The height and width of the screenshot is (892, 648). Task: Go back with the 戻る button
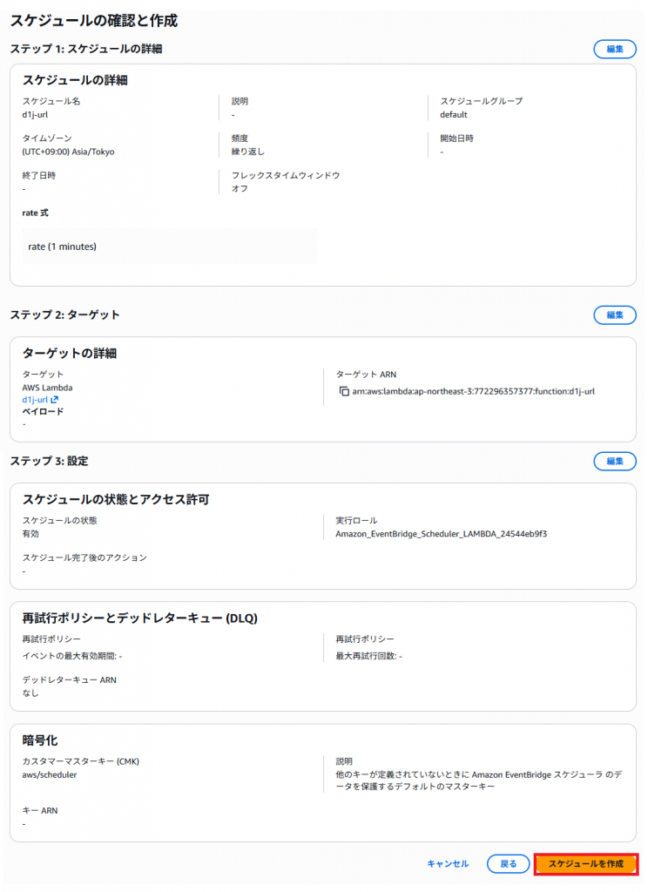(508, 863)
